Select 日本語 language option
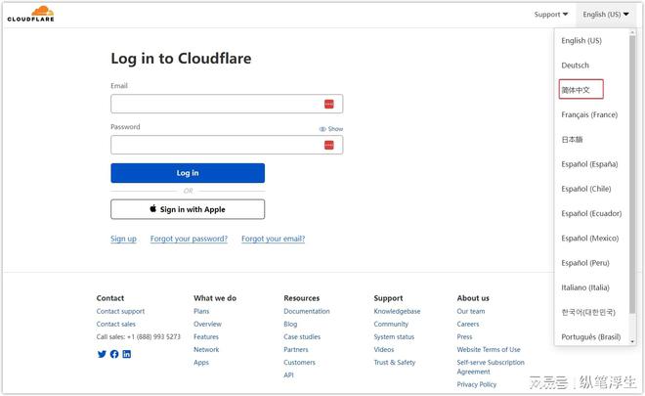The height and width of the screenshot is (396, 645). pos(573,140)
